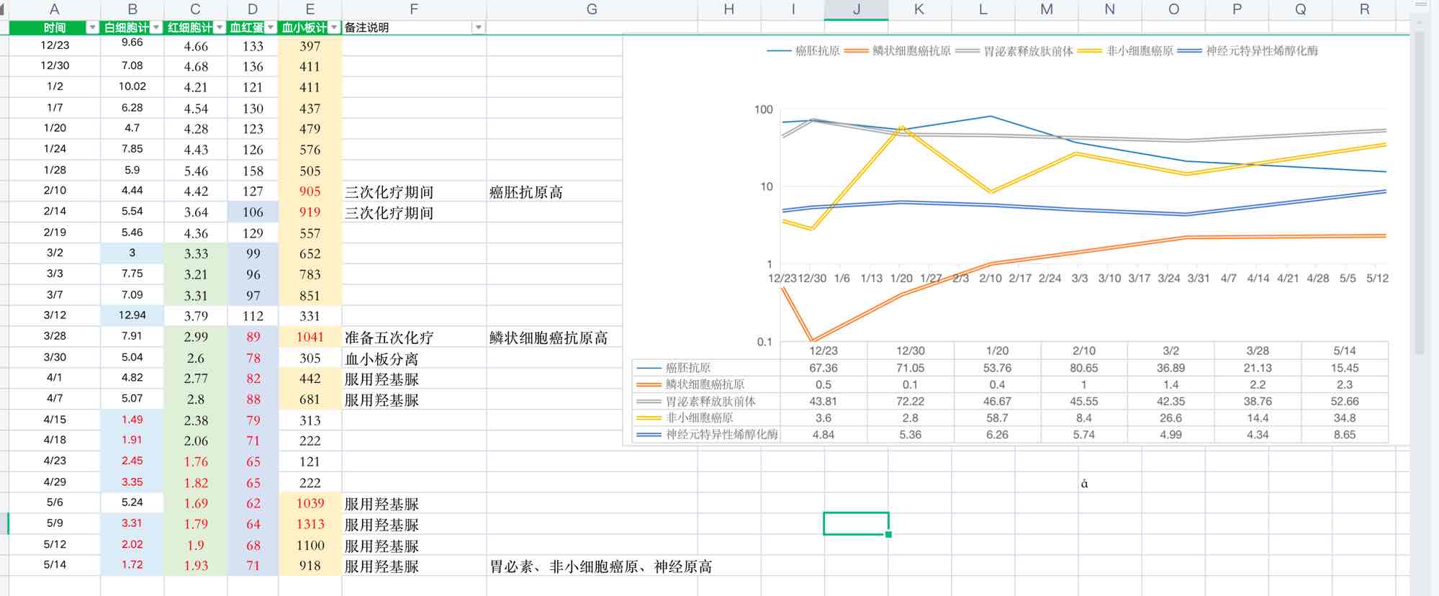Screen dimensions: 1439x596
Task: Click the fill handle of the selected cell
Action: click(x=888, y=534)
